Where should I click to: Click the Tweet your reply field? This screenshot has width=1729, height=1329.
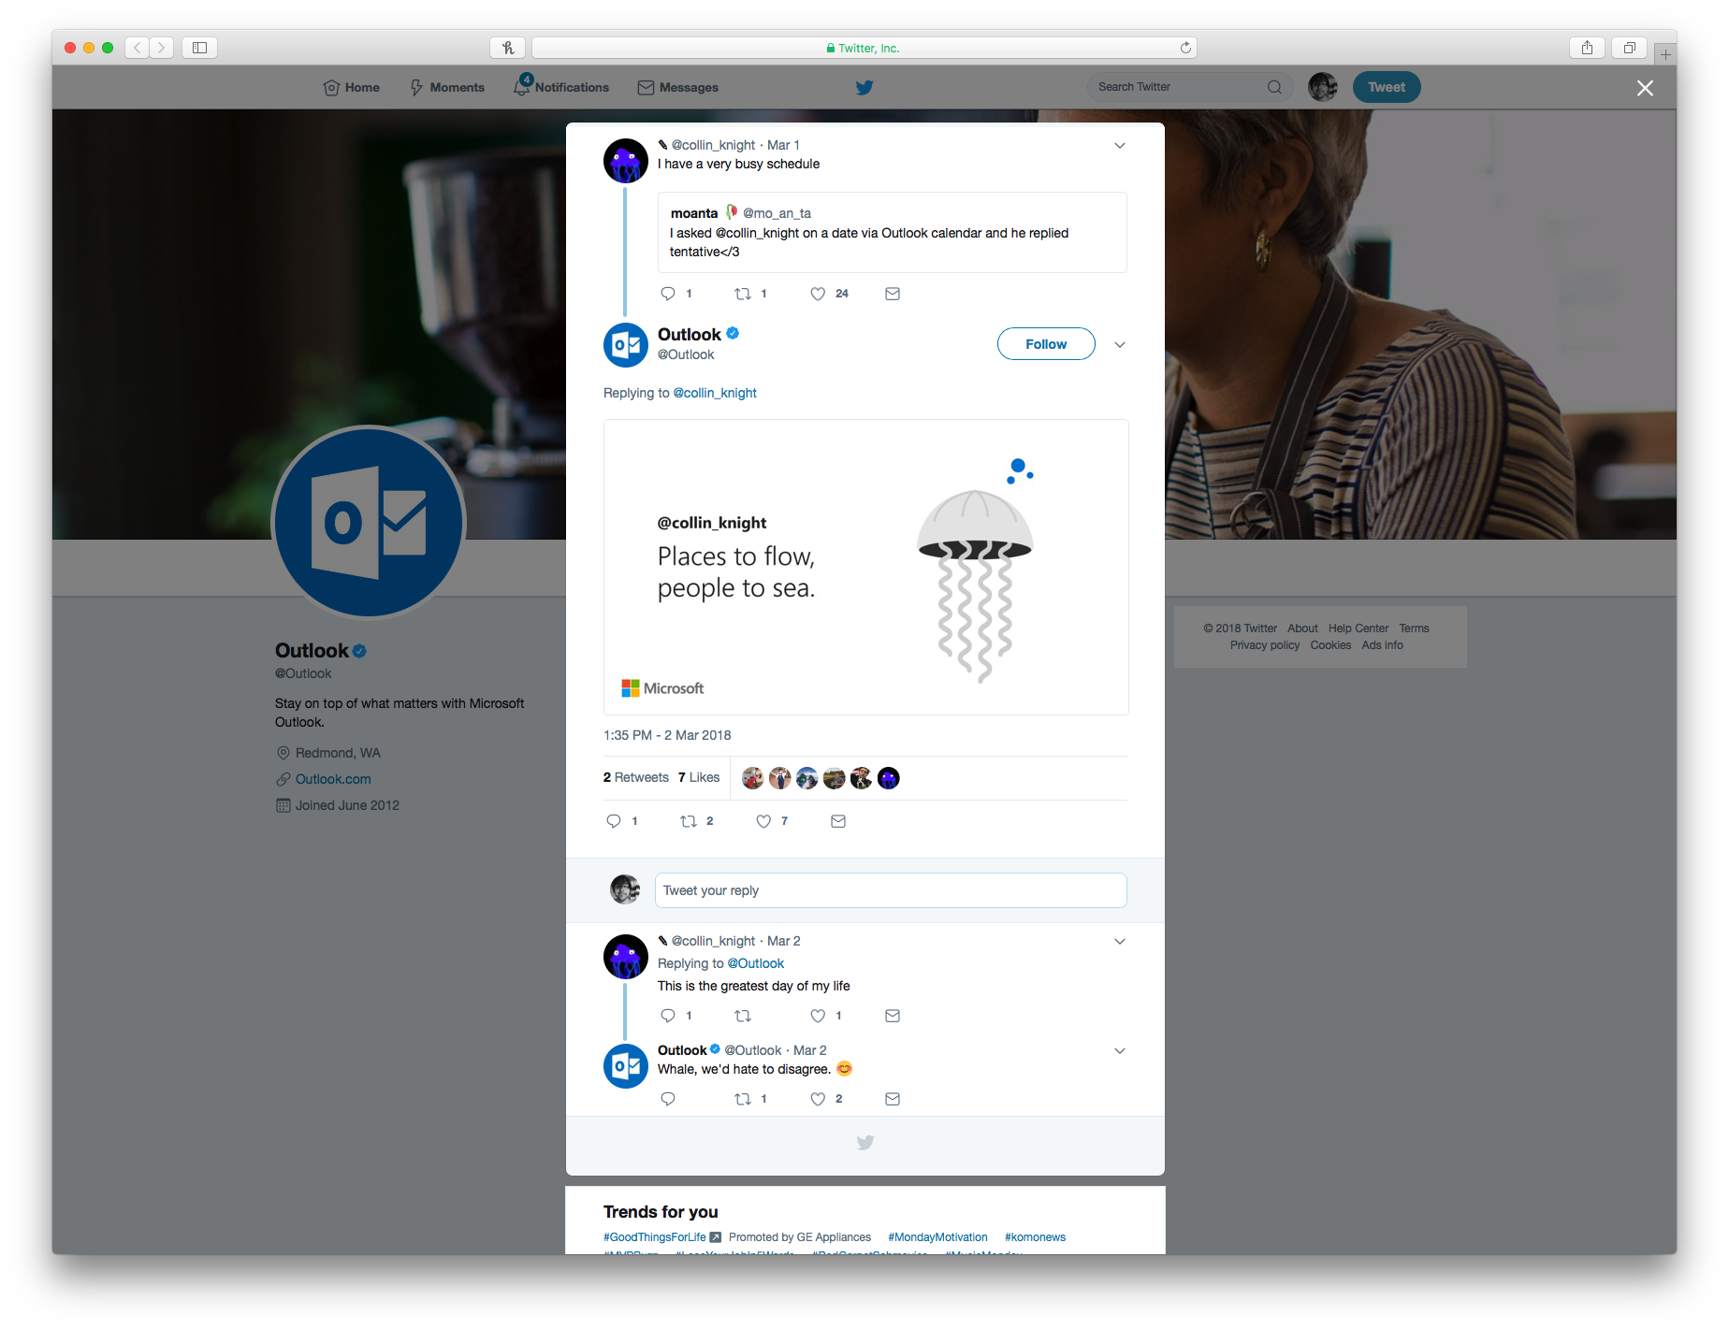coord(891,890)
